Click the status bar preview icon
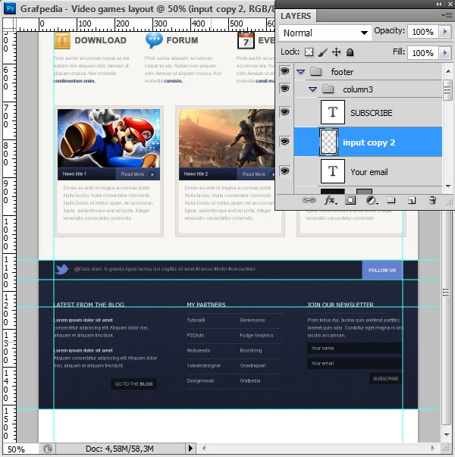Screen dimensions: 455x457 pos(48,449)
